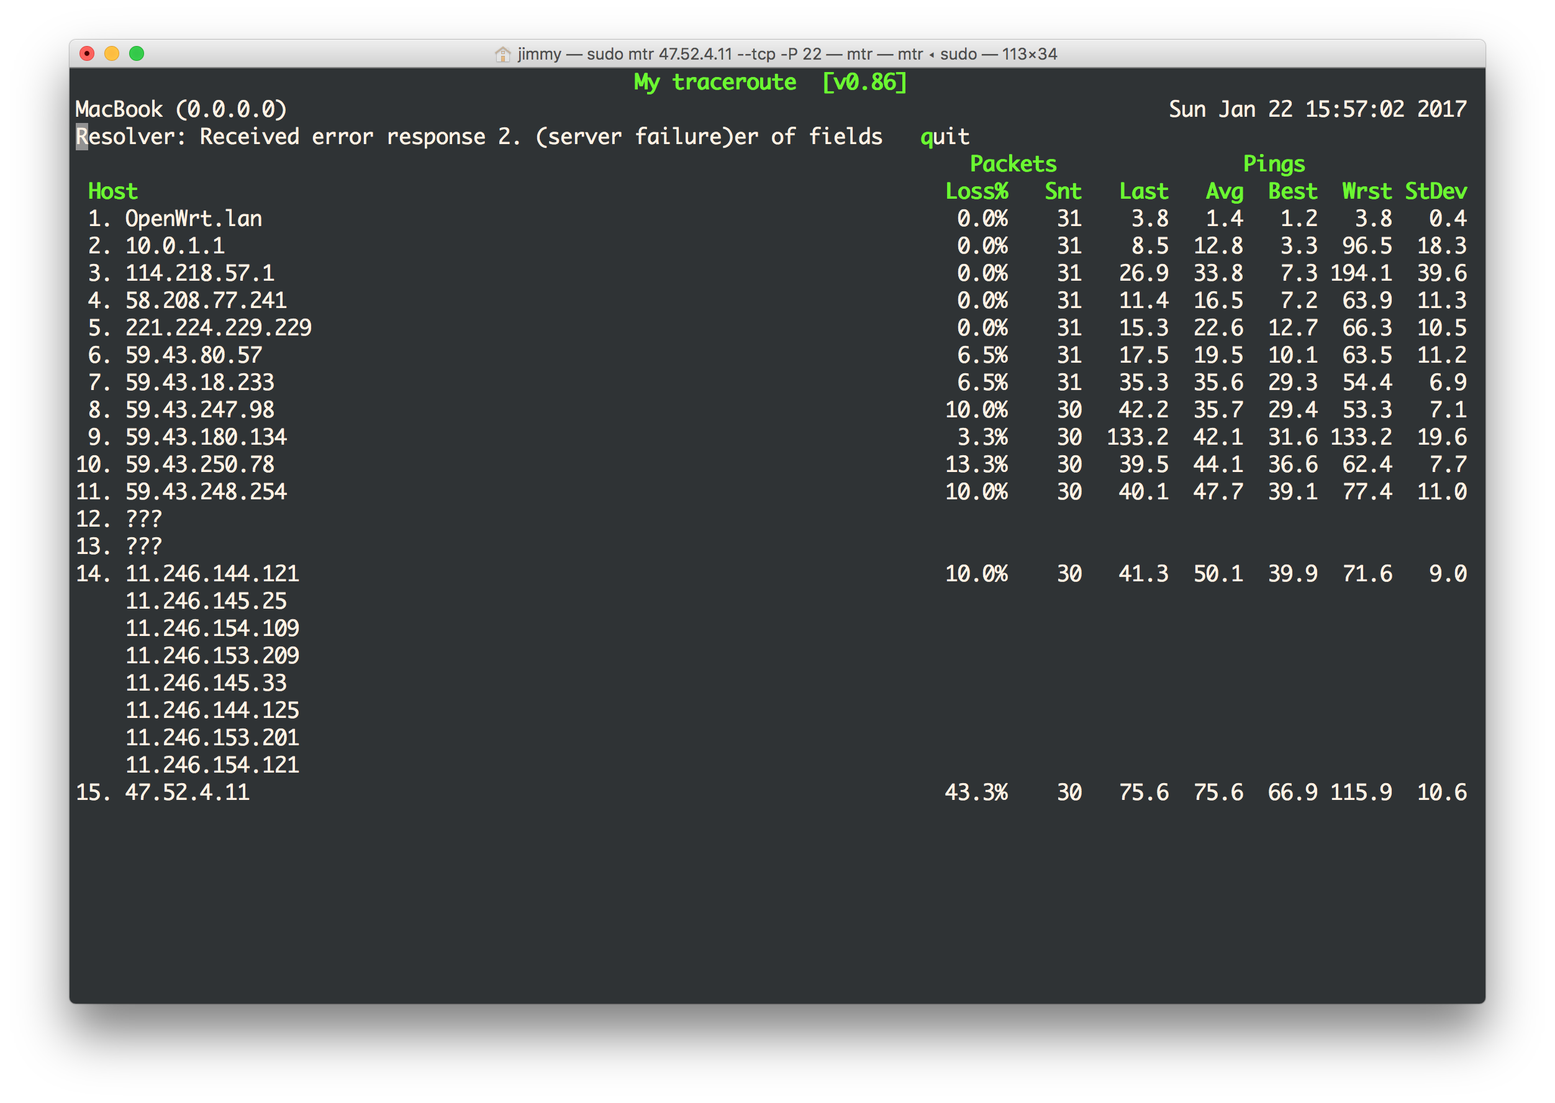Image resolution: width=1555 pixels, height=1103 pixels.
Task: Click the yellow minimize window button
Action: [112, 53]
